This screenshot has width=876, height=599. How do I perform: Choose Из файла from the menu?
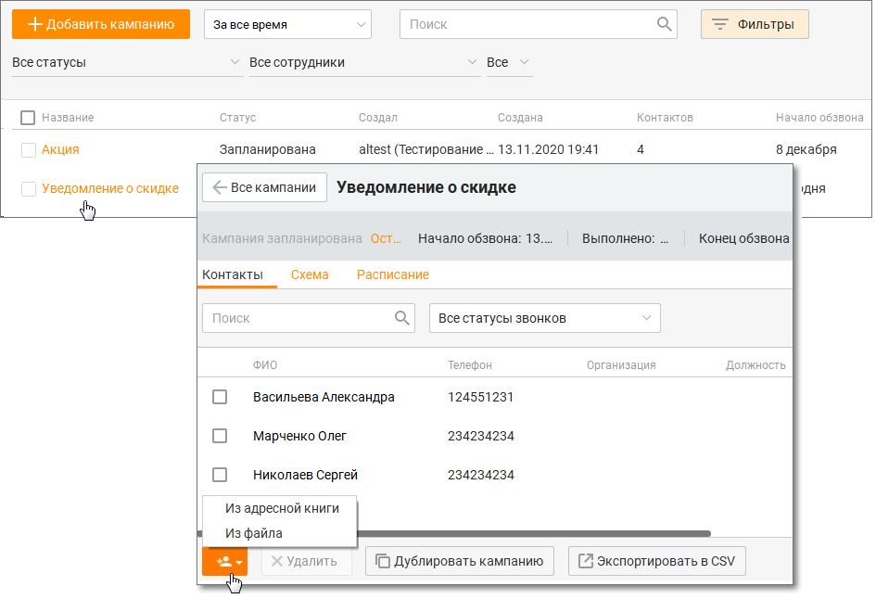[254, 533]
